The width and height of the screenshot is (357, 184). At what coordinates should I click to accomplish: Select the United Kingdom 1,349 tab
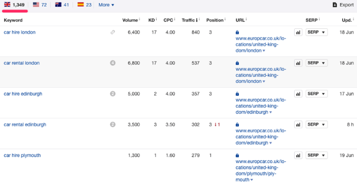coord(14,5)
